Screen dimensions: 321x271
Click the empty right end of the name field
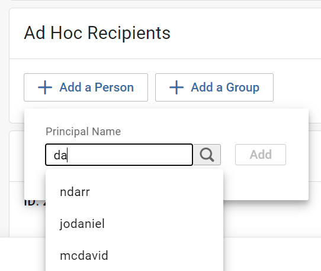click(x=164, y=155)
